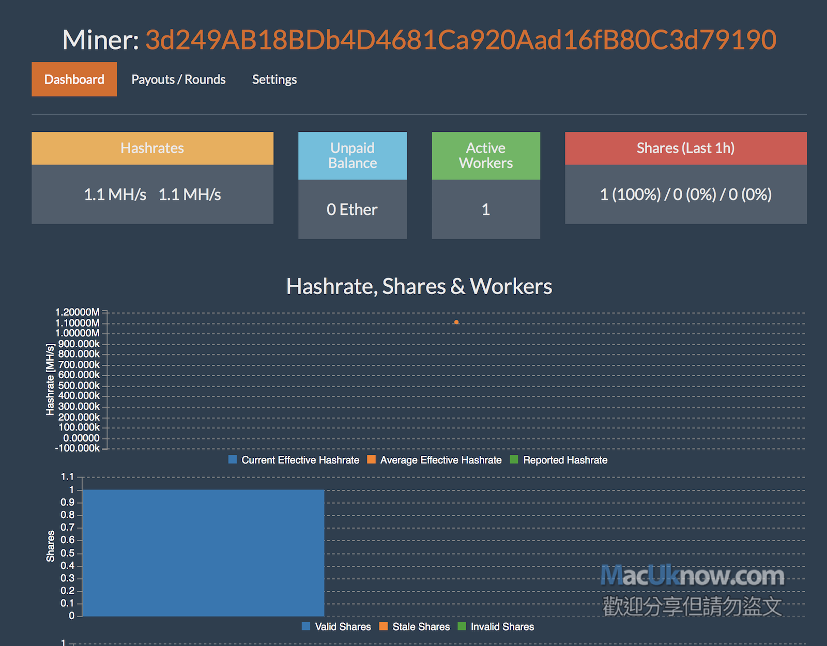Toggle Stale Shares orange legend swatch
The width and height of the screenshot is (827, 646).
(384, 626)
